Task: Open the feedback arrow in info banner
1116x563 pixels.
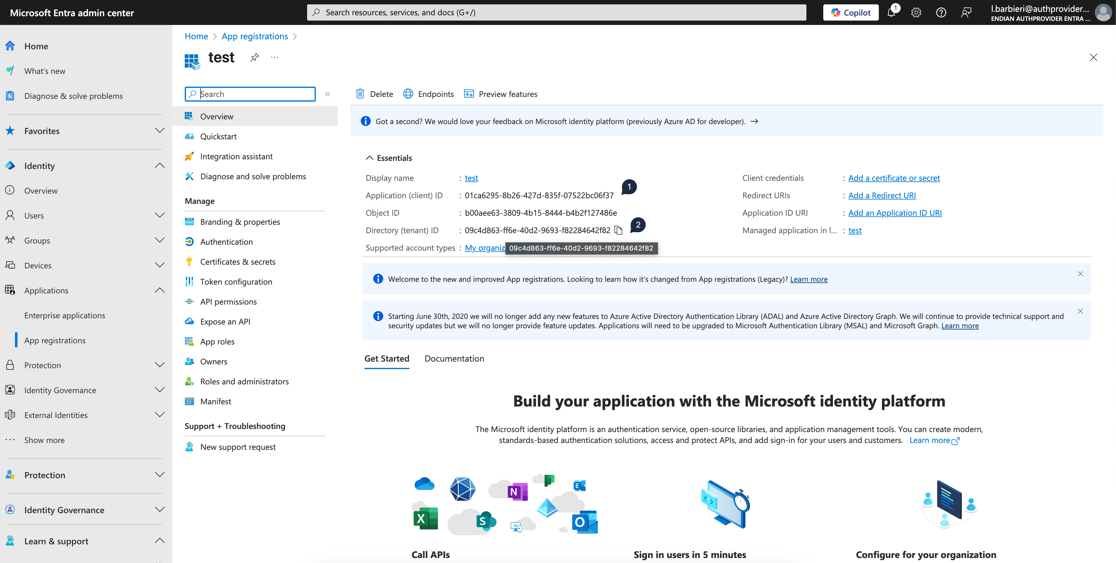Action: (x=754, y=122)
